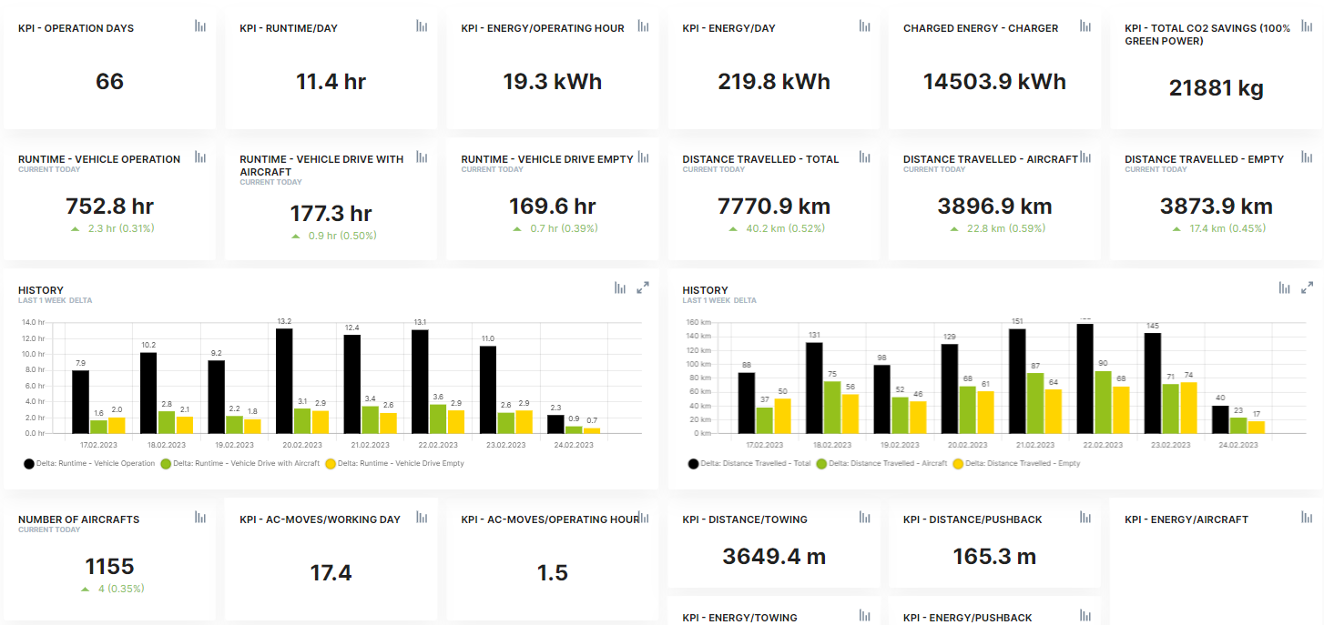The height and width of the screenshot is (625, 1324).
Task: Open chart icon for KPI - Energy/Operating Hour
Action: (x=643, y=26)
